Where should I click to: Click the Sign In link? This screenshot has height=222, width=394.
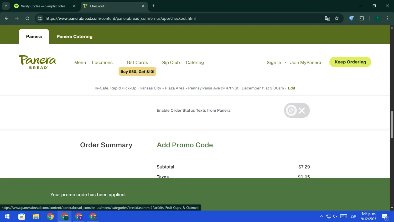point(274,62)
